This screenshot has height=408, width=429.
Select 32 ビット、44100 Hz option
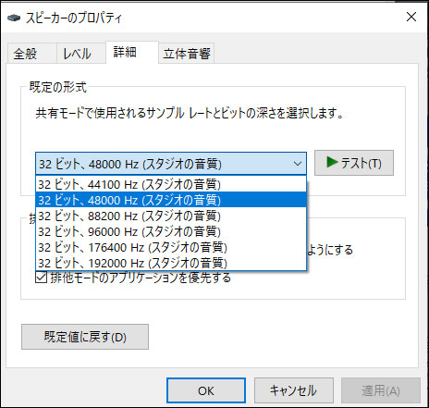[x=171, y=184]
